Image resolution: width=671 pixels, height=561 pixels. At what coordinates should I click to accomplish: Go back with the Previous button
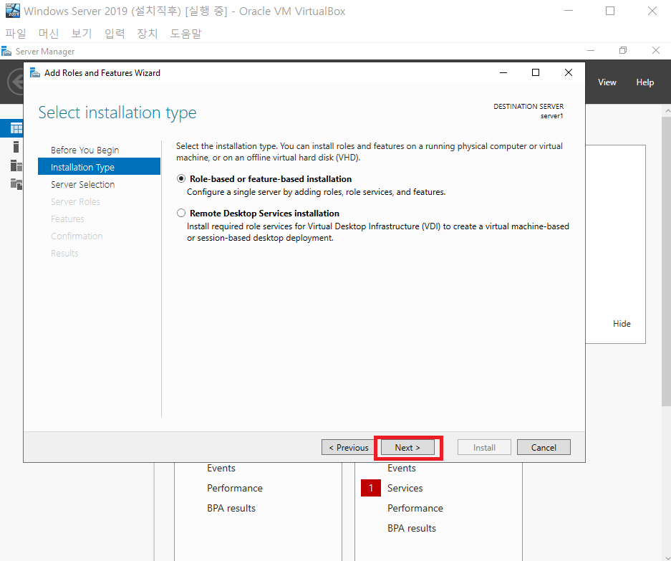click(348, 448)
